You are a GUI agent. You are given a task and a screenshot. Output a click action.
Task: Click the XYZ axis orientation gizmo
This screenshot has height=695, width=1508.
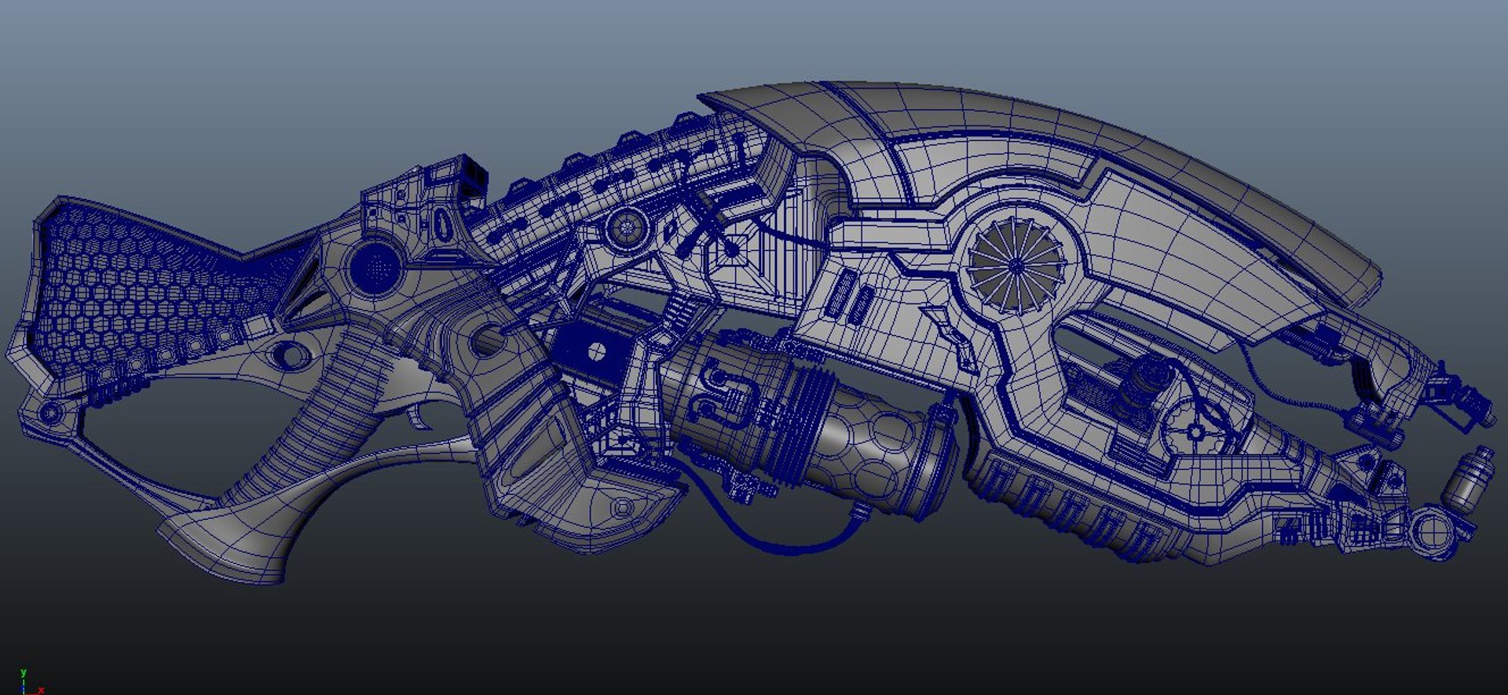tap(30, 682)
